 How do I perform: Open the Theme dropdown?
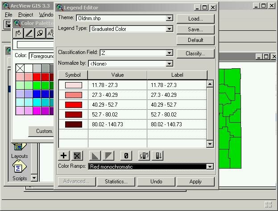point(169,18)
